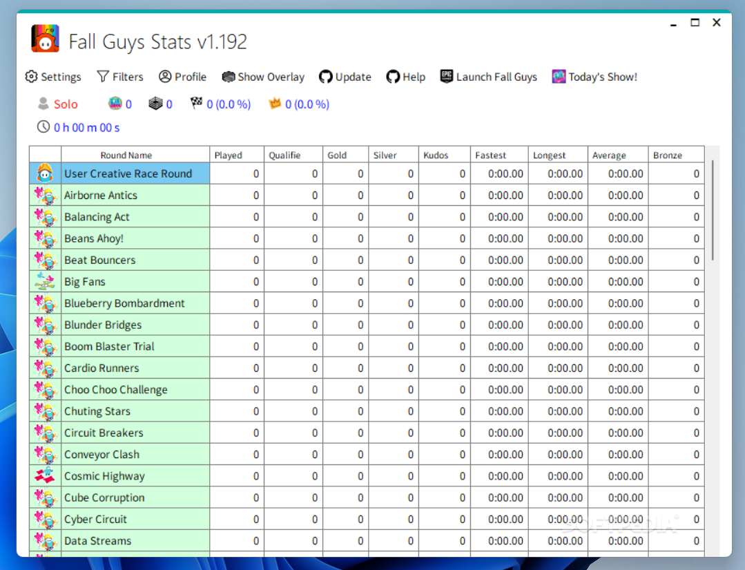Click the Show Overlay icon
The image size is (745, 570).
click(x=229, y=77)
